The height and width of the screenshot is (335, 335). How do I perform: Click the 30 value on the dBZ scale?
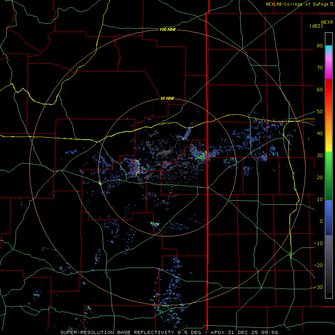pyautogui.click(x=320, y=155)
